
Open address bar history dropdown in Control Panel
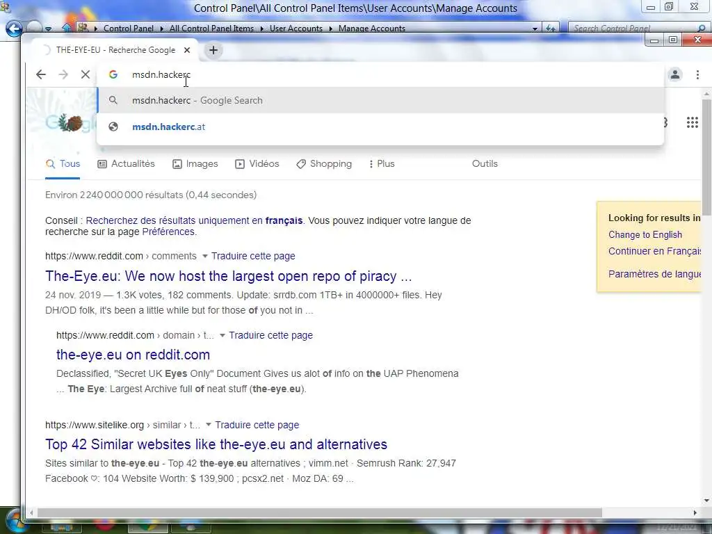pos(535,29)
